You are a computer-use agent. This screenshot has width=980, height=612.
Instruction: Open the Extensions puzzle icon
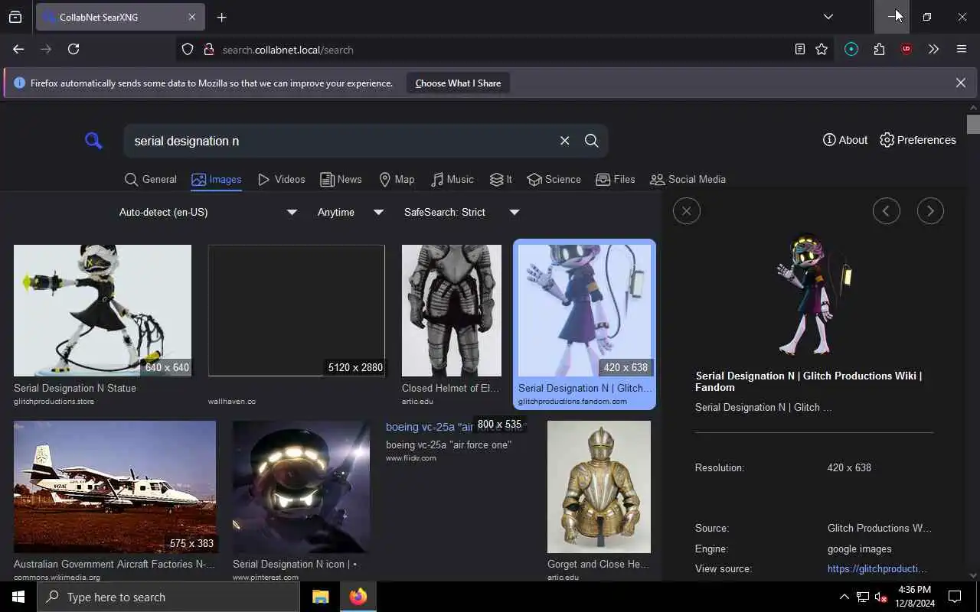[x=879, y=49]
